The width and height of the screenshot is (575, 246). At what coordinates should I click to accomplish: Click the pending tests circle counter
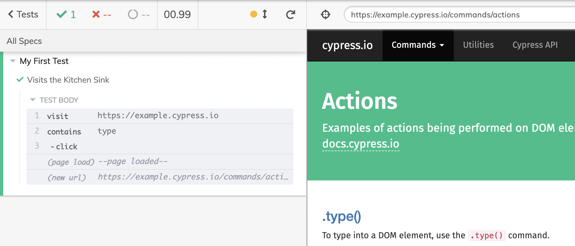pos(139,15)
